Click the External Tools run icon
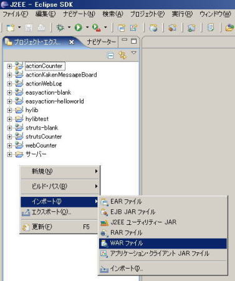The height and width of the screenshot is (281, 235). coord(97,27)
